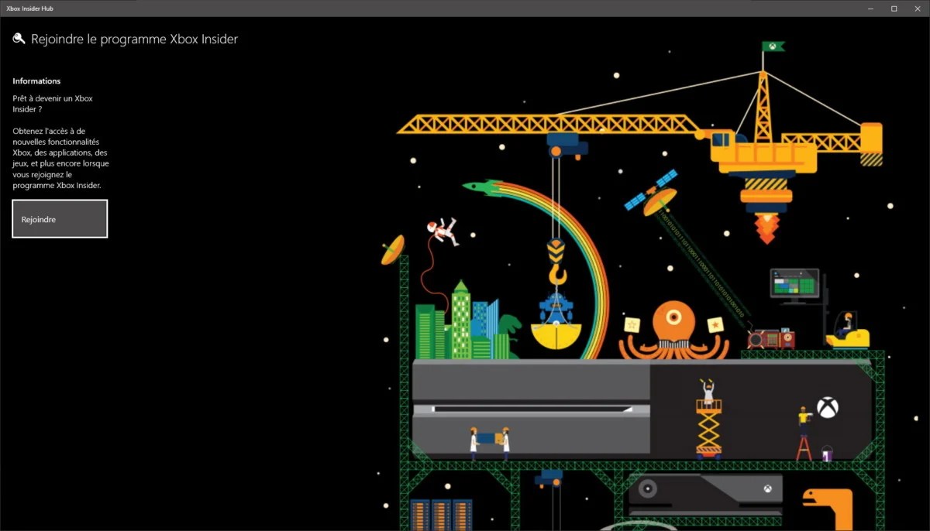
Task: Click the text "Prêt à devenir un Xbox Insider ?"
Action: point(53,104)
